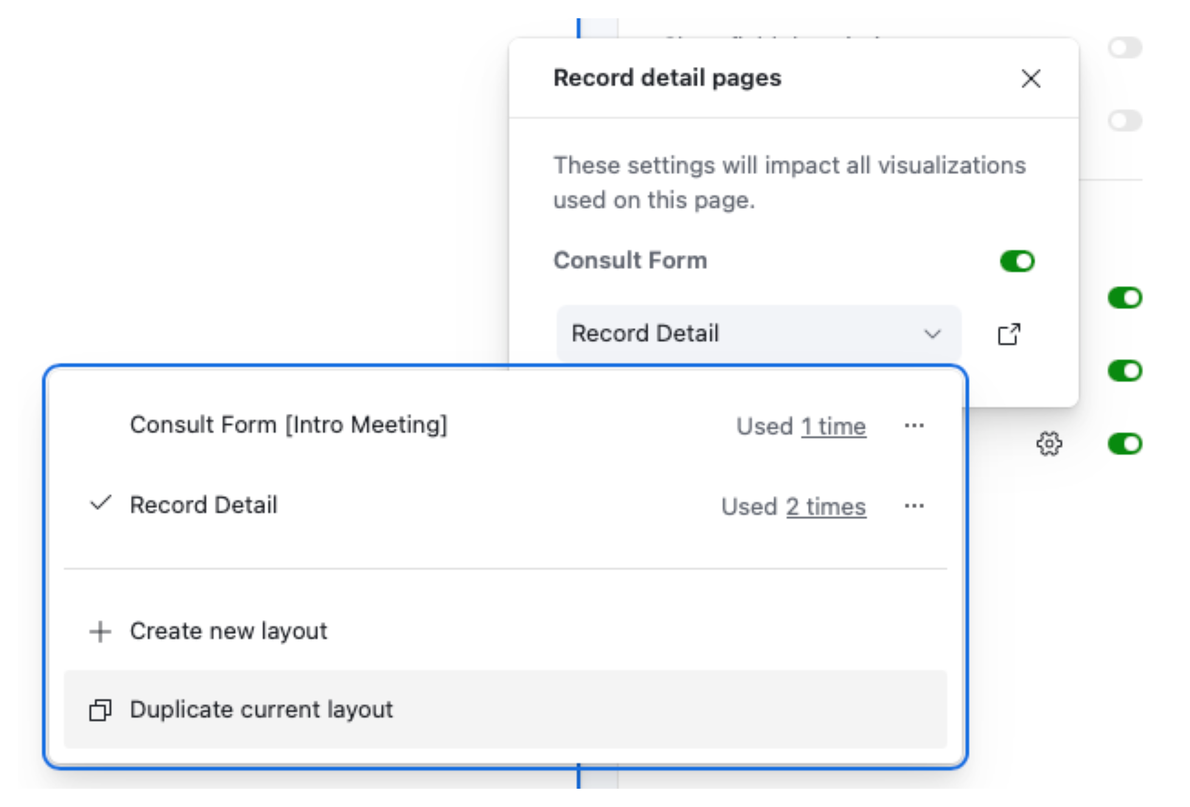This screenshot has height=807, width=1190.
Task: Select the Record Detail menu entry
Action: pyautogui.click(x=203, y=504)
